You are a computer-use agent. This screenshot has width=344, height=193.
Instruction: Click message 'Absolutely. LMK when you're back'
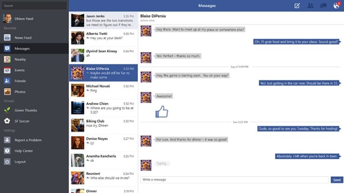[x=307, y=156]
